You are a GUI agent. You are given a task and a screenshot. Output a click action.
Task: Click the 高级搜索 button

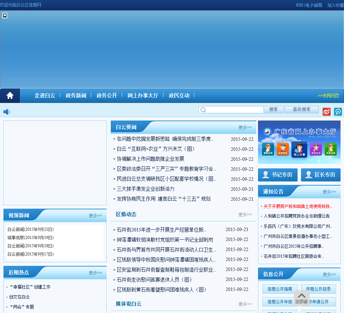tap(302, 109)
